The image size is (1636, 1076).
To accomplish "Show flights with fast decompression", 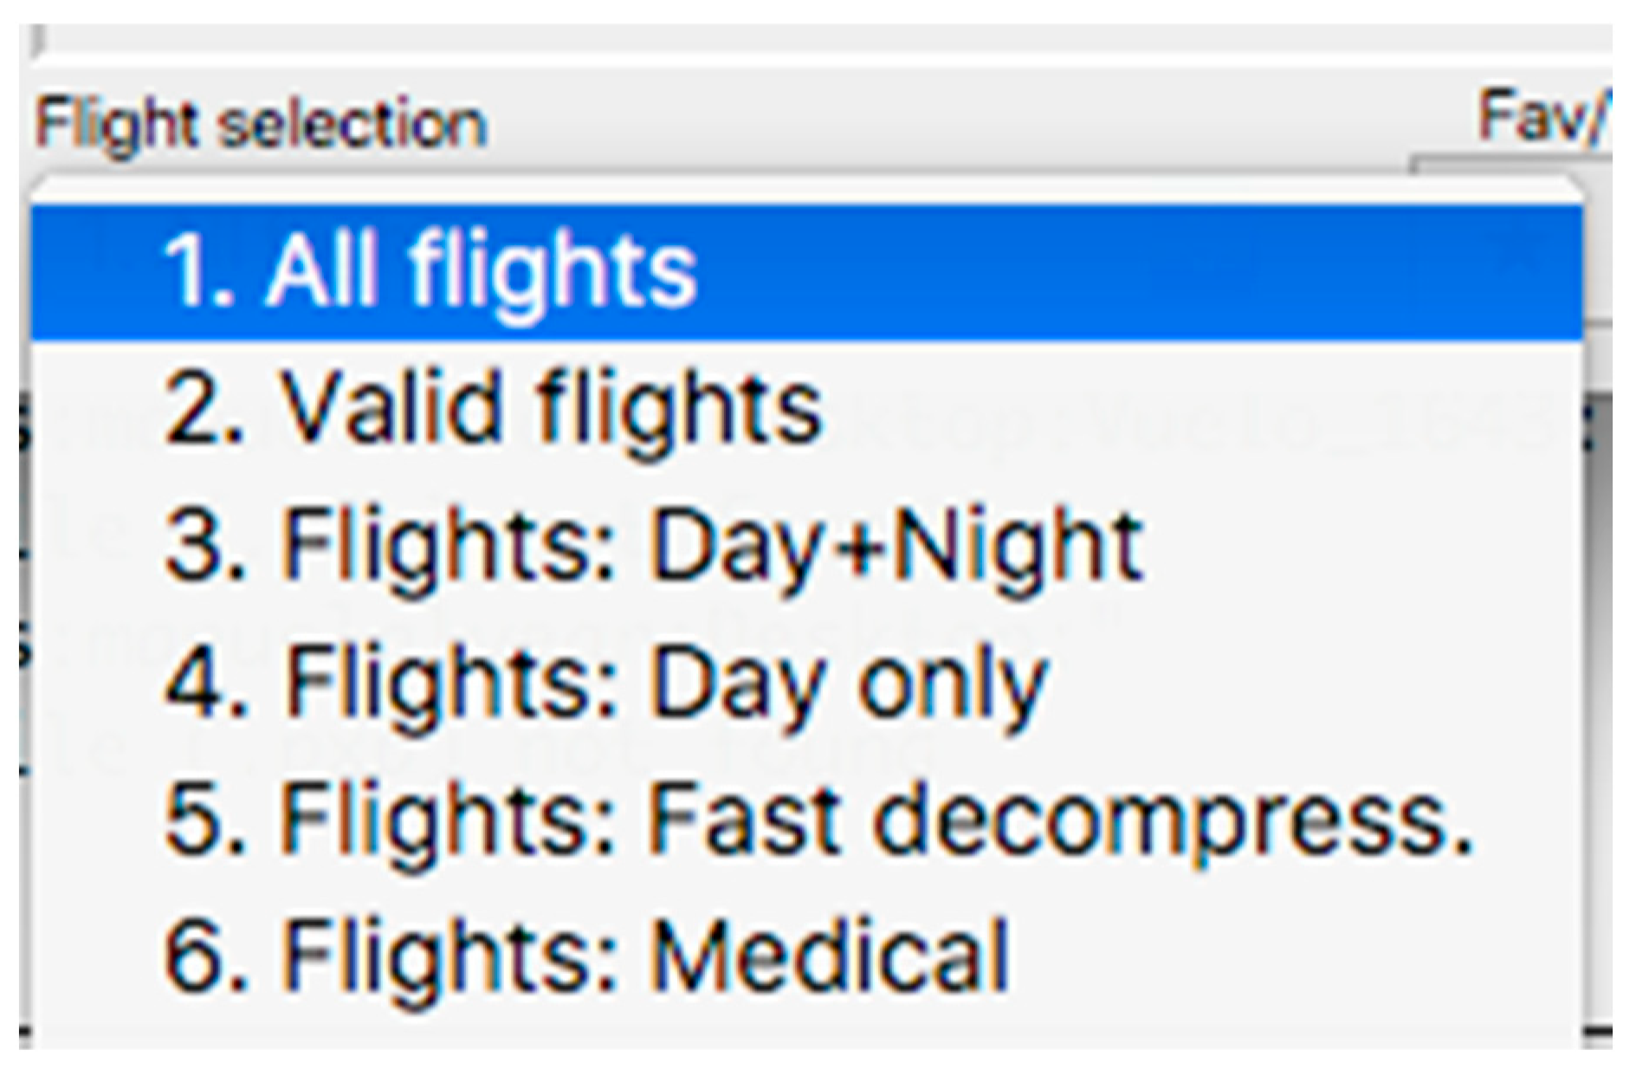I will click(818, 819).
